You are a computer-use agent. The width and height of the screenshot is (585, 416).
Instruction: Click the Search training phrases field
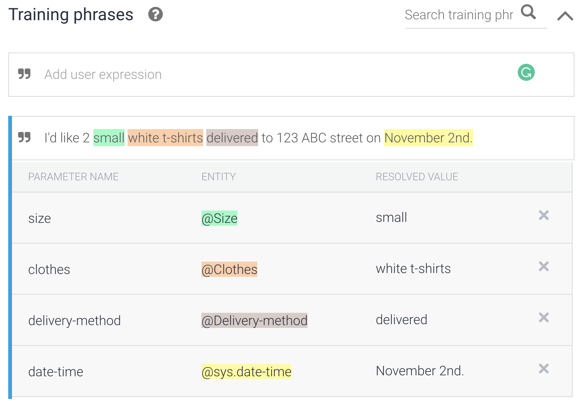459,15
